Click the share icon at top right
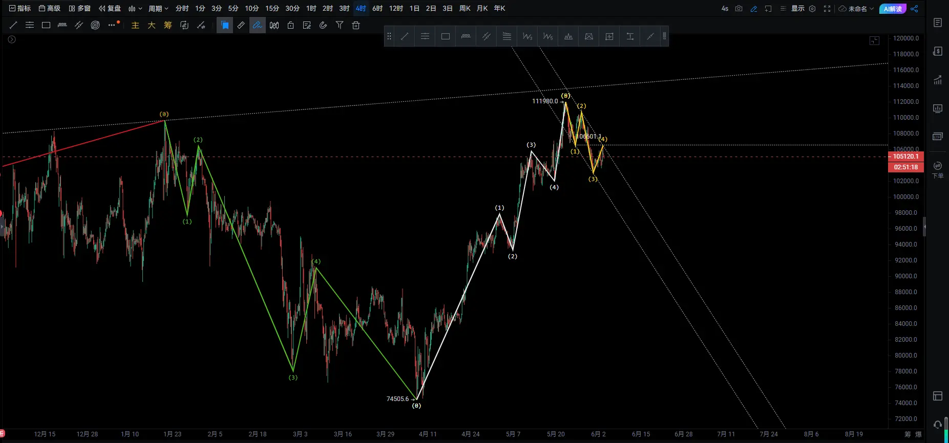 click(914, 9)
